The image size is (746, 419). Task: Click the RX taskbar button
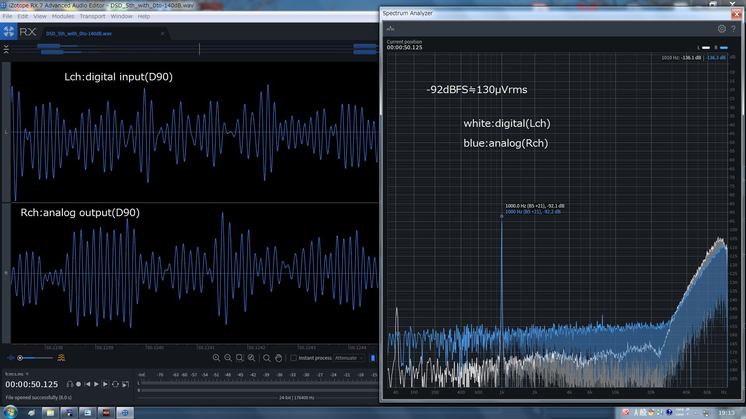106,413
